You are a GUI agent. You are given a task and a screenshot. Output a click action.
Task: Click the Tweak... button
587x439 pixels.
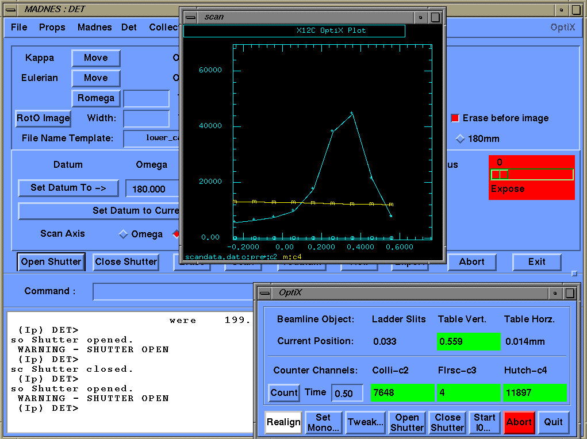365,422
